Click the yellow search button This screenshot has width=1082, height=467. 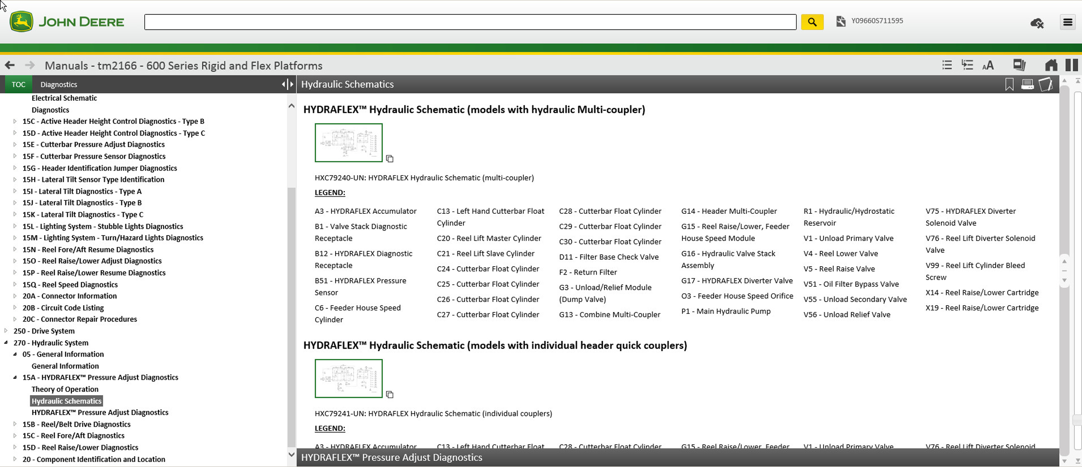click(x=812, y=22)
